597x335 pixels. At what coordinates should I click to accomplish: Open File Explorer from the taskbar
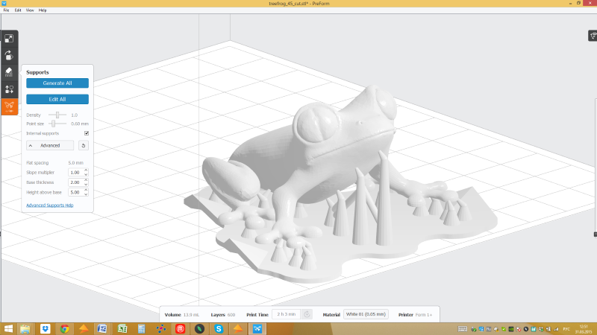tap(25, 329)
